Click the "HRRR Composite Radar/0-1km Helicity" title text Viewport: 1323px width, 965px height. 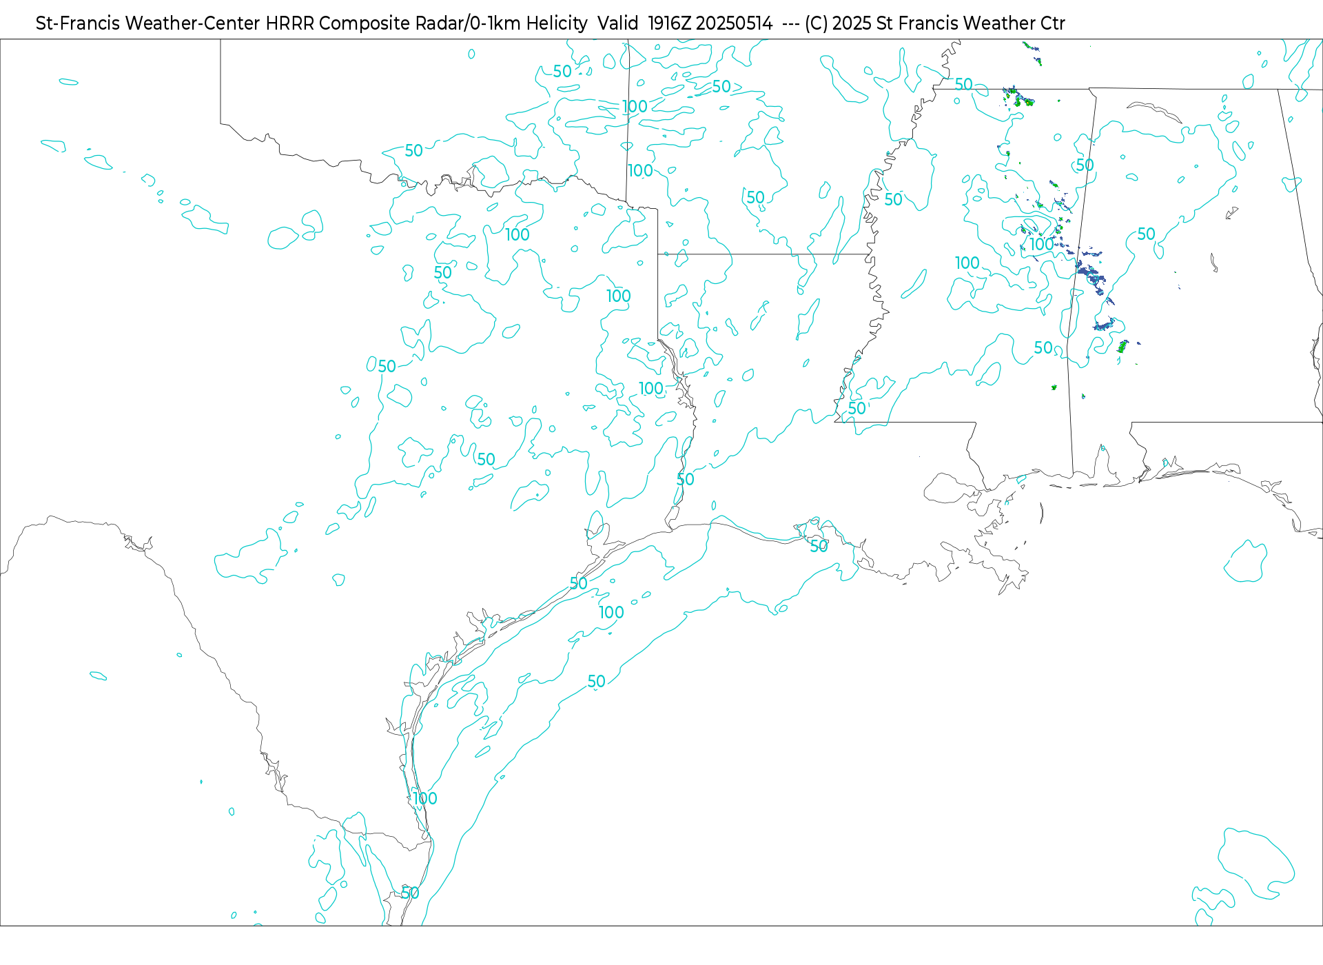click(427, 23)
